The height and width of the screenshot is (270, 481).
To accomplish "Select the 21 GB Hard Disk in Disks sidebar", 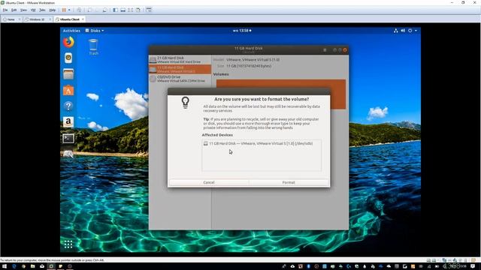I will click(x=180, y=60).
